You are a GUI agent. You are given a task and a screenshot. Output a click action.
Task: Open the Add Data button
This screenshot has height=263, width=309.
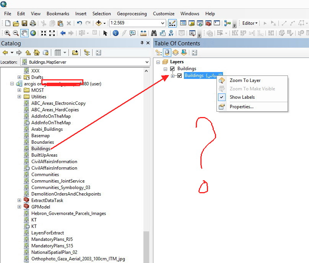point(99,23)
